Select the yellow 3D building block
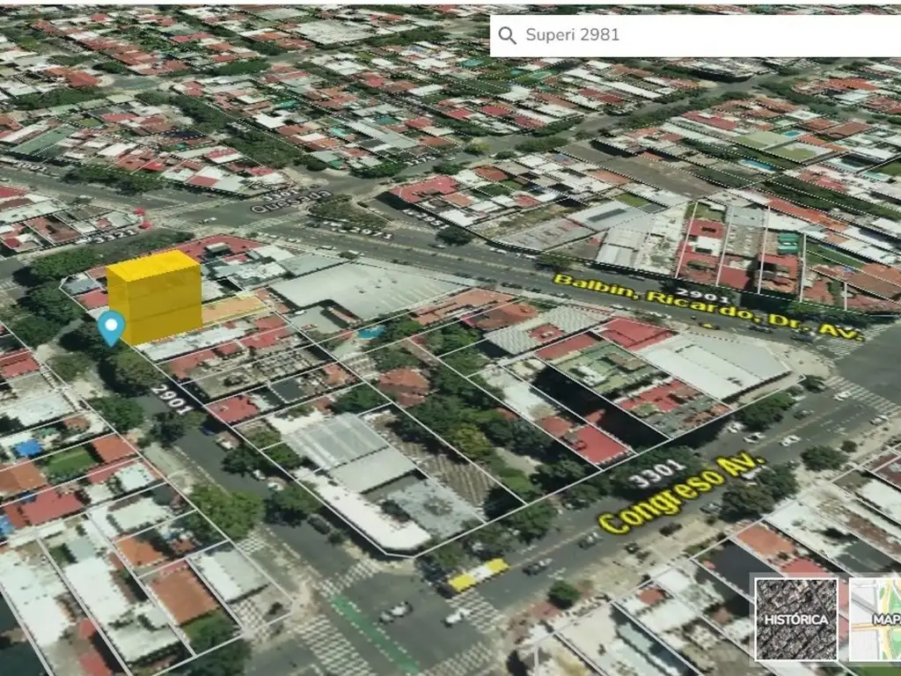901x676 pixels. [x=154, y=298]
